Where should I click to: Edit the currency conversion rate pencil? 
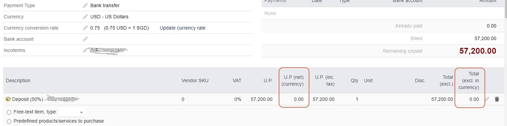[x=85, y=28]
